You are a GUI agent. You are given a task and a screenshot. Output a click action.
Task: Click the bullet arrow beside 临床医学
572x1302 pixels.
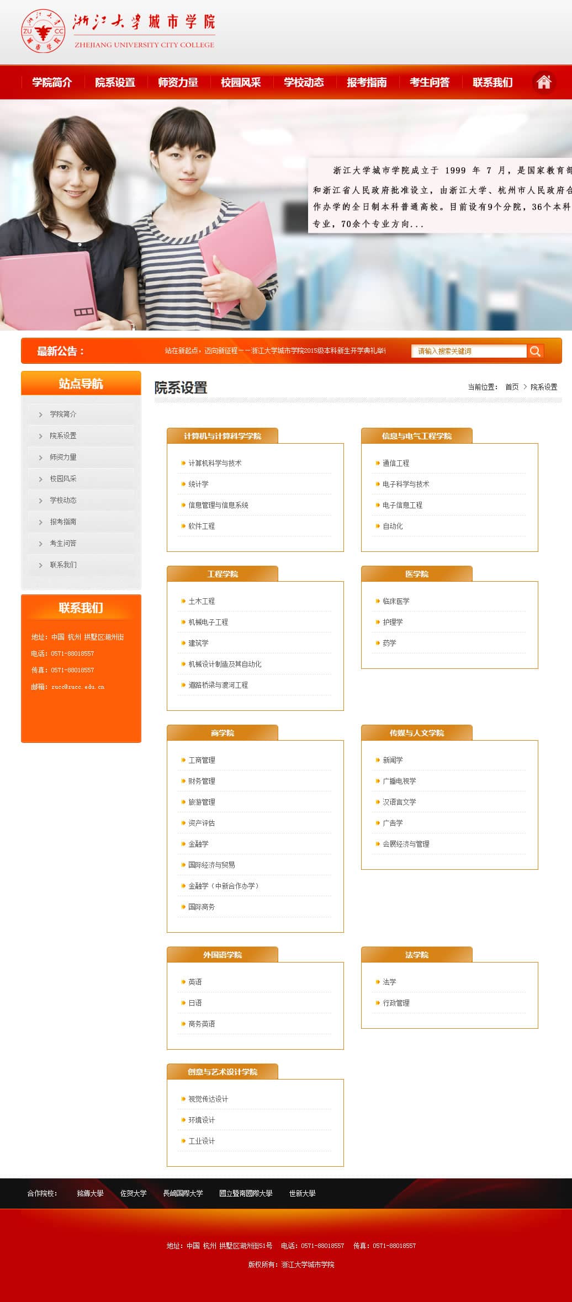[x=378, y=601]
